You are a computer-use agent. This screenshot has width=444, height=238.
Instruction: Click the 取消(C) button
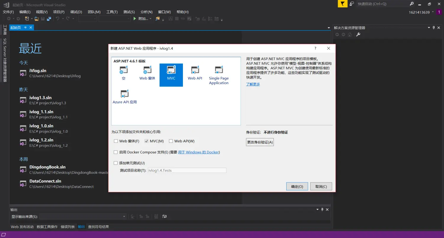321,186
